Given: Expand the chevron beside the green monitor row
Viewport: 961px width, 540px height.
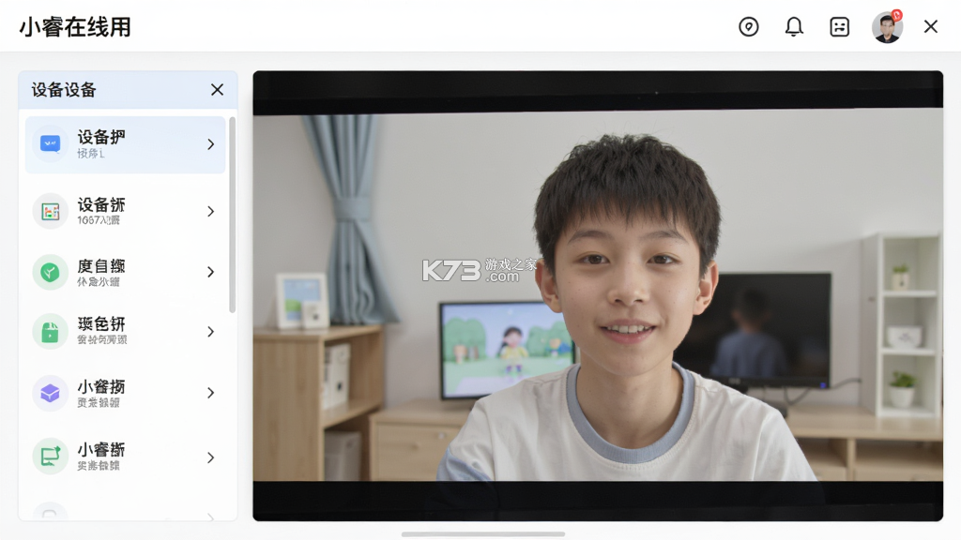Looking at the screenshot, I should [x=211, y=457].
